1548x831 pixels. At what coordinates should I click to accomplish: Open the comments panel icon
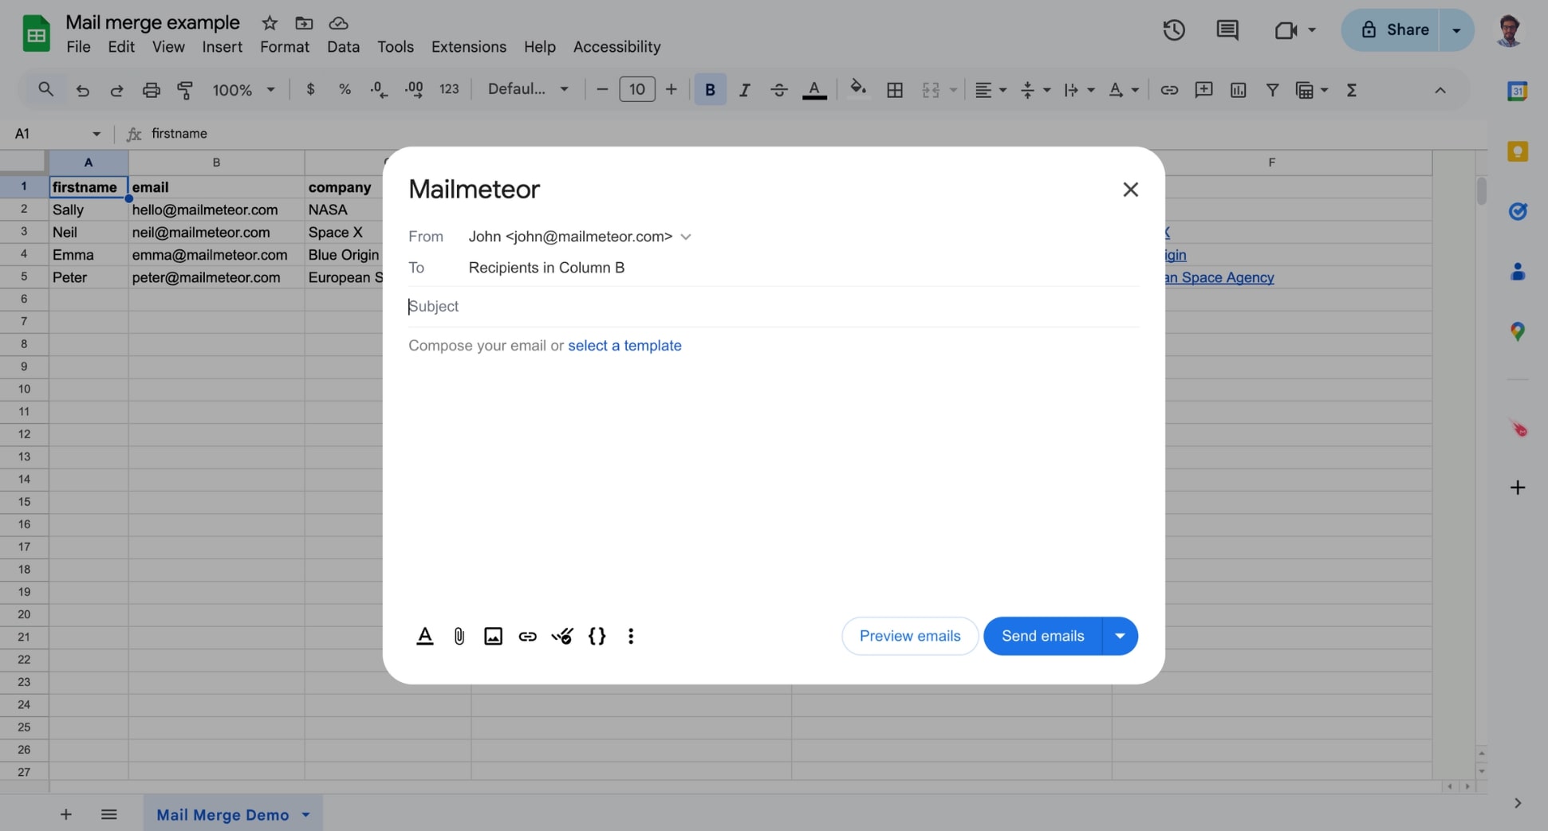[x=1227, y=30]
